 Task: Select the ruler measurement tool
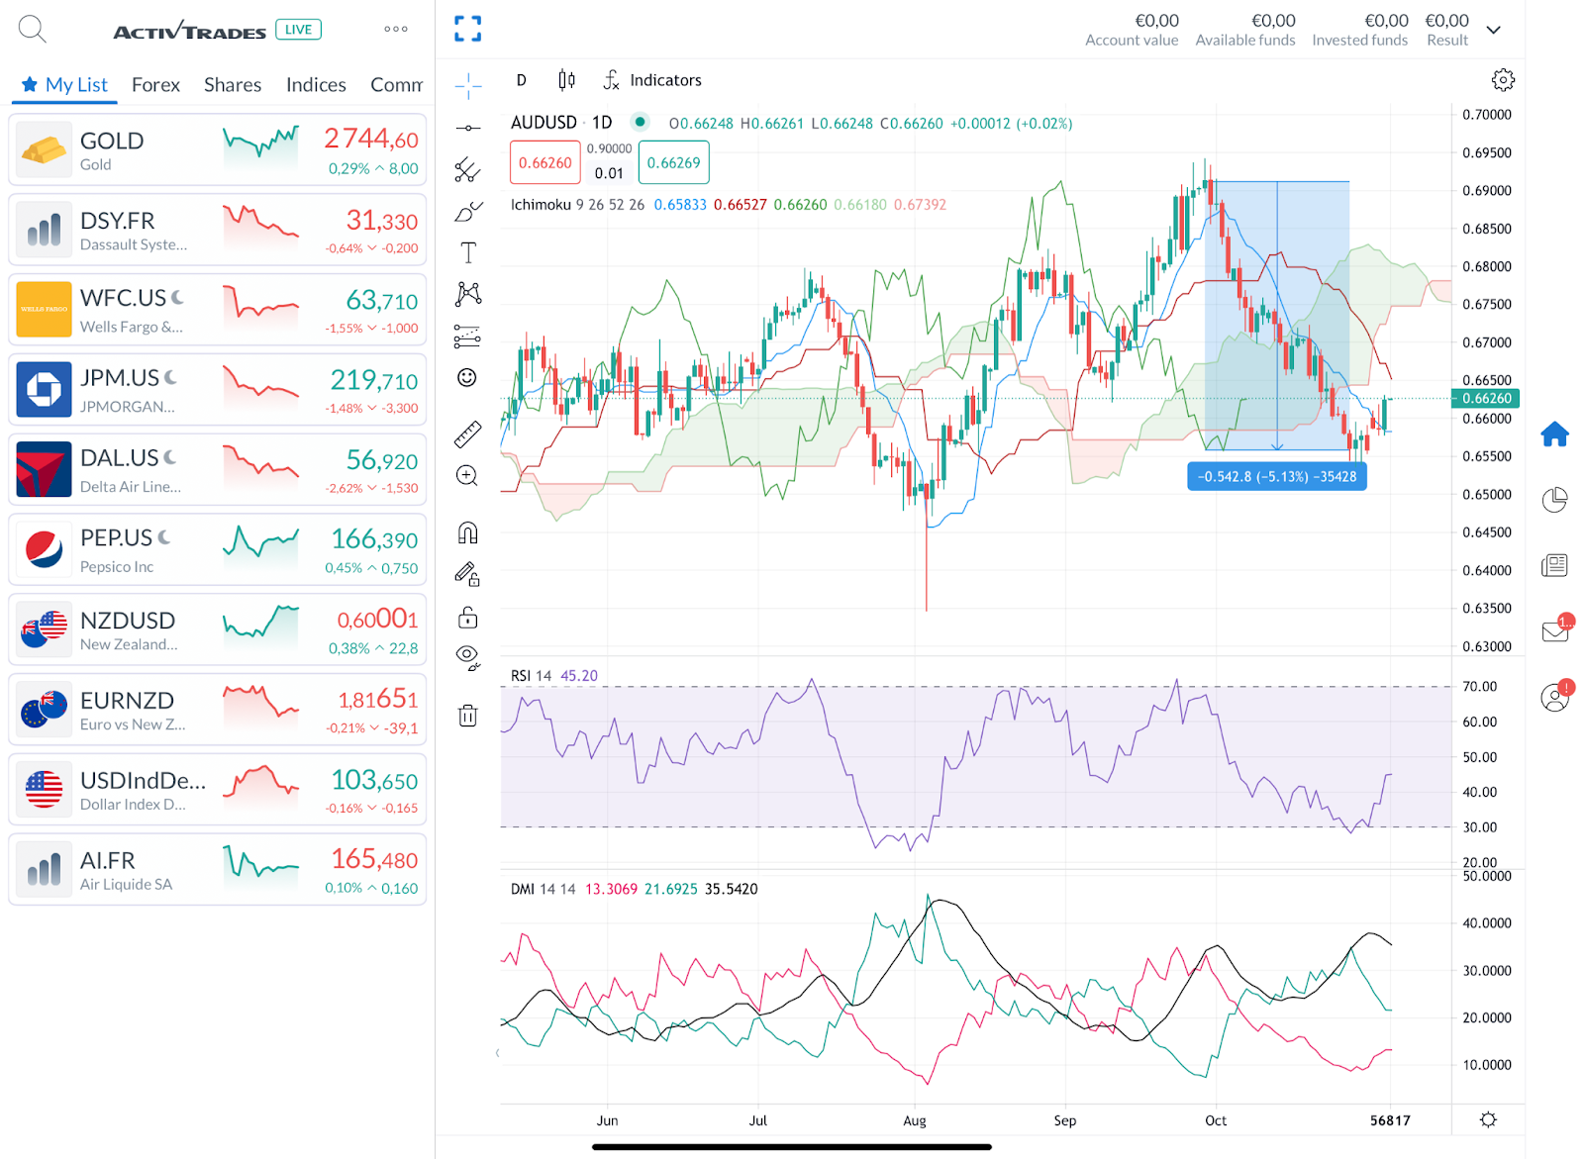click(x=466, y=433)
